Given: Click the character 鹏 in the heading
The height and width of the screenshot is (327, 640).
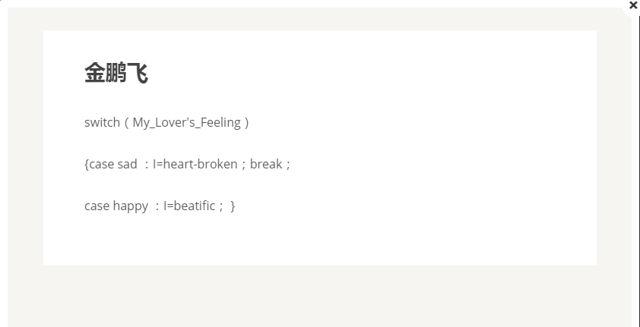Looking at the screenshot, I should tap(116, 73).
